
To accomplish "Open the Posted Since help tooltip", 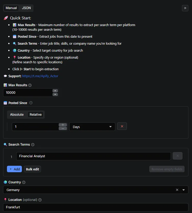I will [31, 103].
